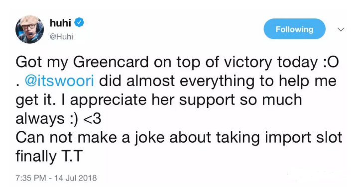Click the :) smiley after 'always'

point(73,119)
